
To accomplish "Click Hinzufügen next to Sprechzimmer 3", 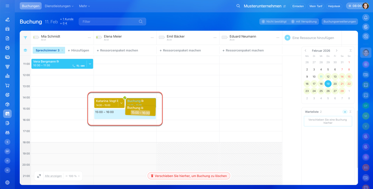I will pos(78,50).
